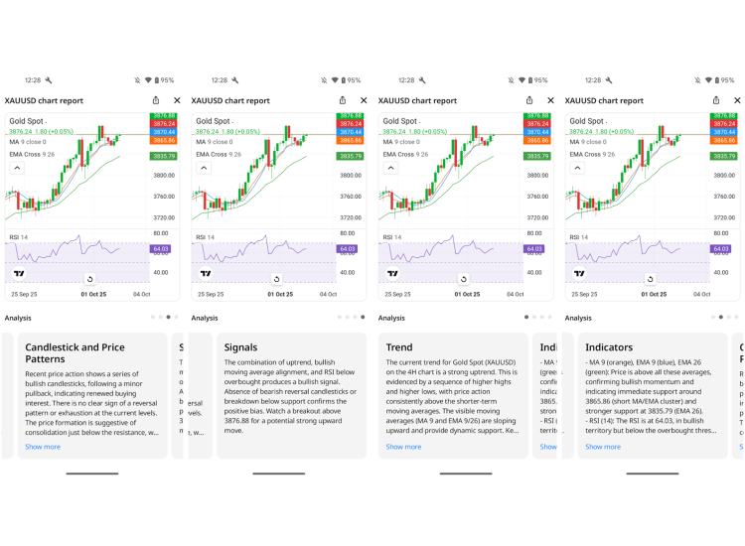The width and height of the screenshot is (745, 546).
Task: Collapse chart legend on Indicators card screen
Action: 577,169
